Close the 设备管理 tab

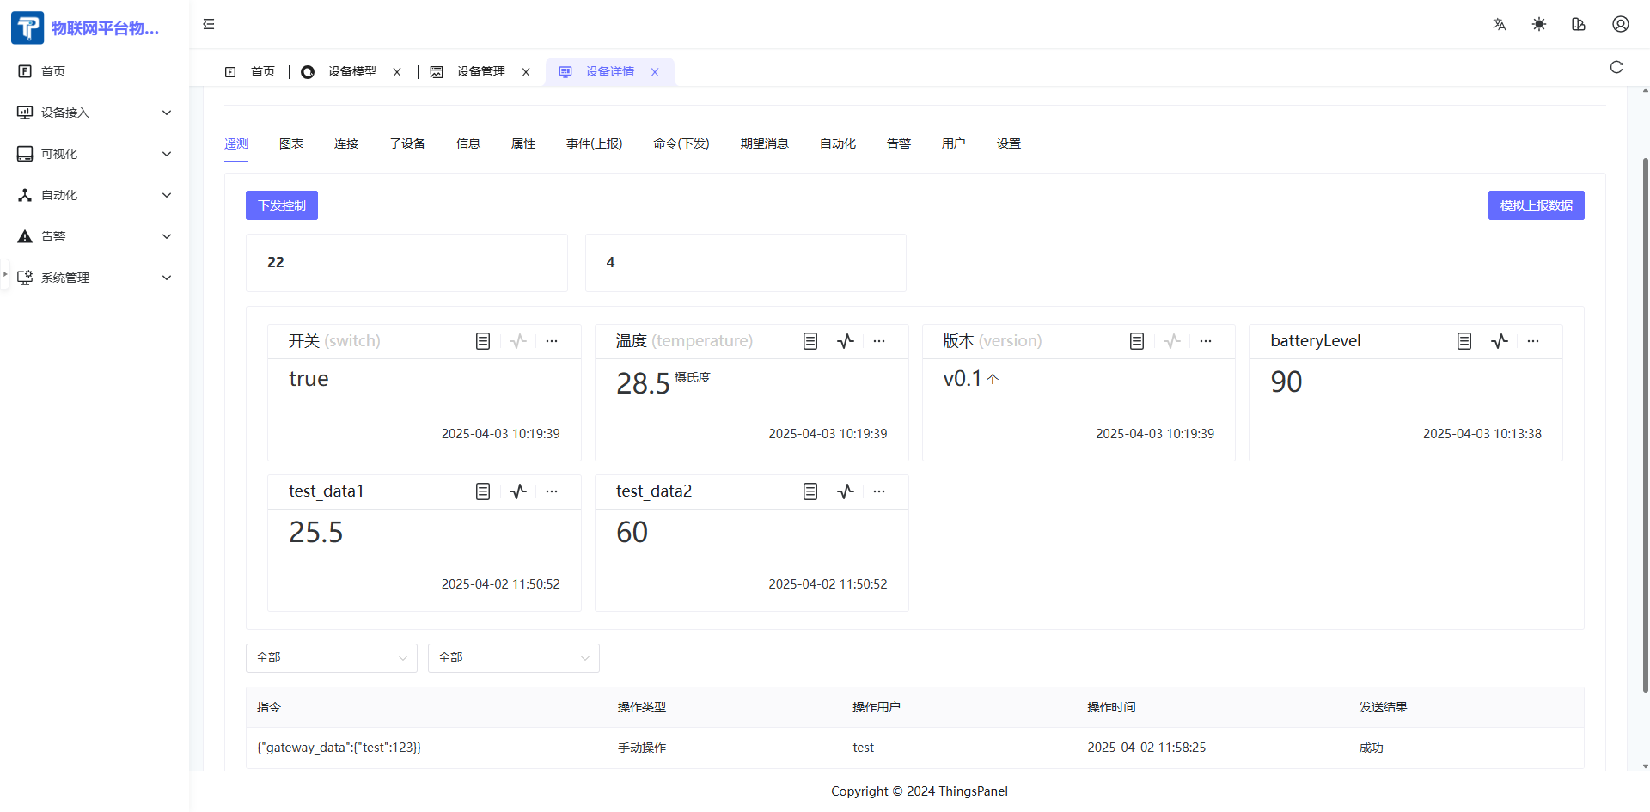526,72
